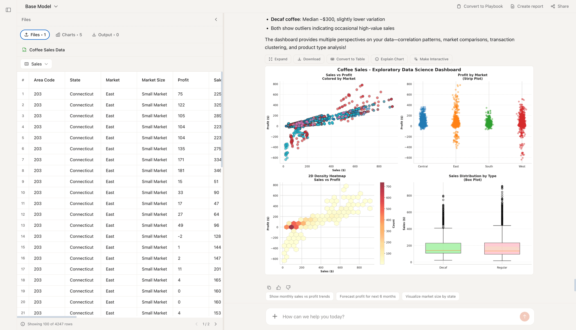Click Explain Chart
The image size is (576, 330).
[x=389, y=59]
